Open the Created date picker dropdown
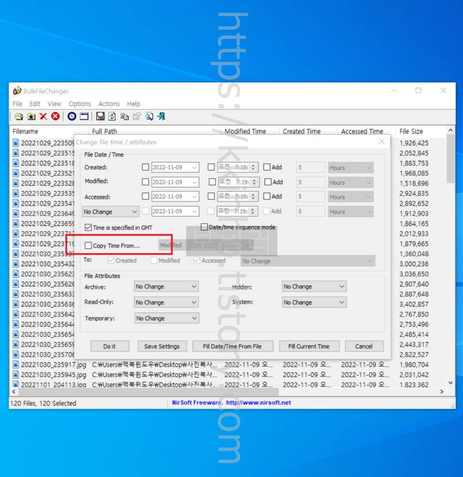The image size is (463, 477). [x=194, y=167]
